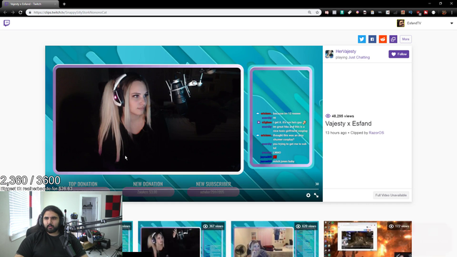This screenshot has width=457, height=257.
Task: Expand the EsfandTV account dropdown arrow
Action: 451,24
